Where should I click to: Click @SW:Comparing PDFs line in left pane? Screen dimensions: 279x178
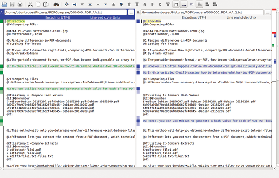[22, 25]
